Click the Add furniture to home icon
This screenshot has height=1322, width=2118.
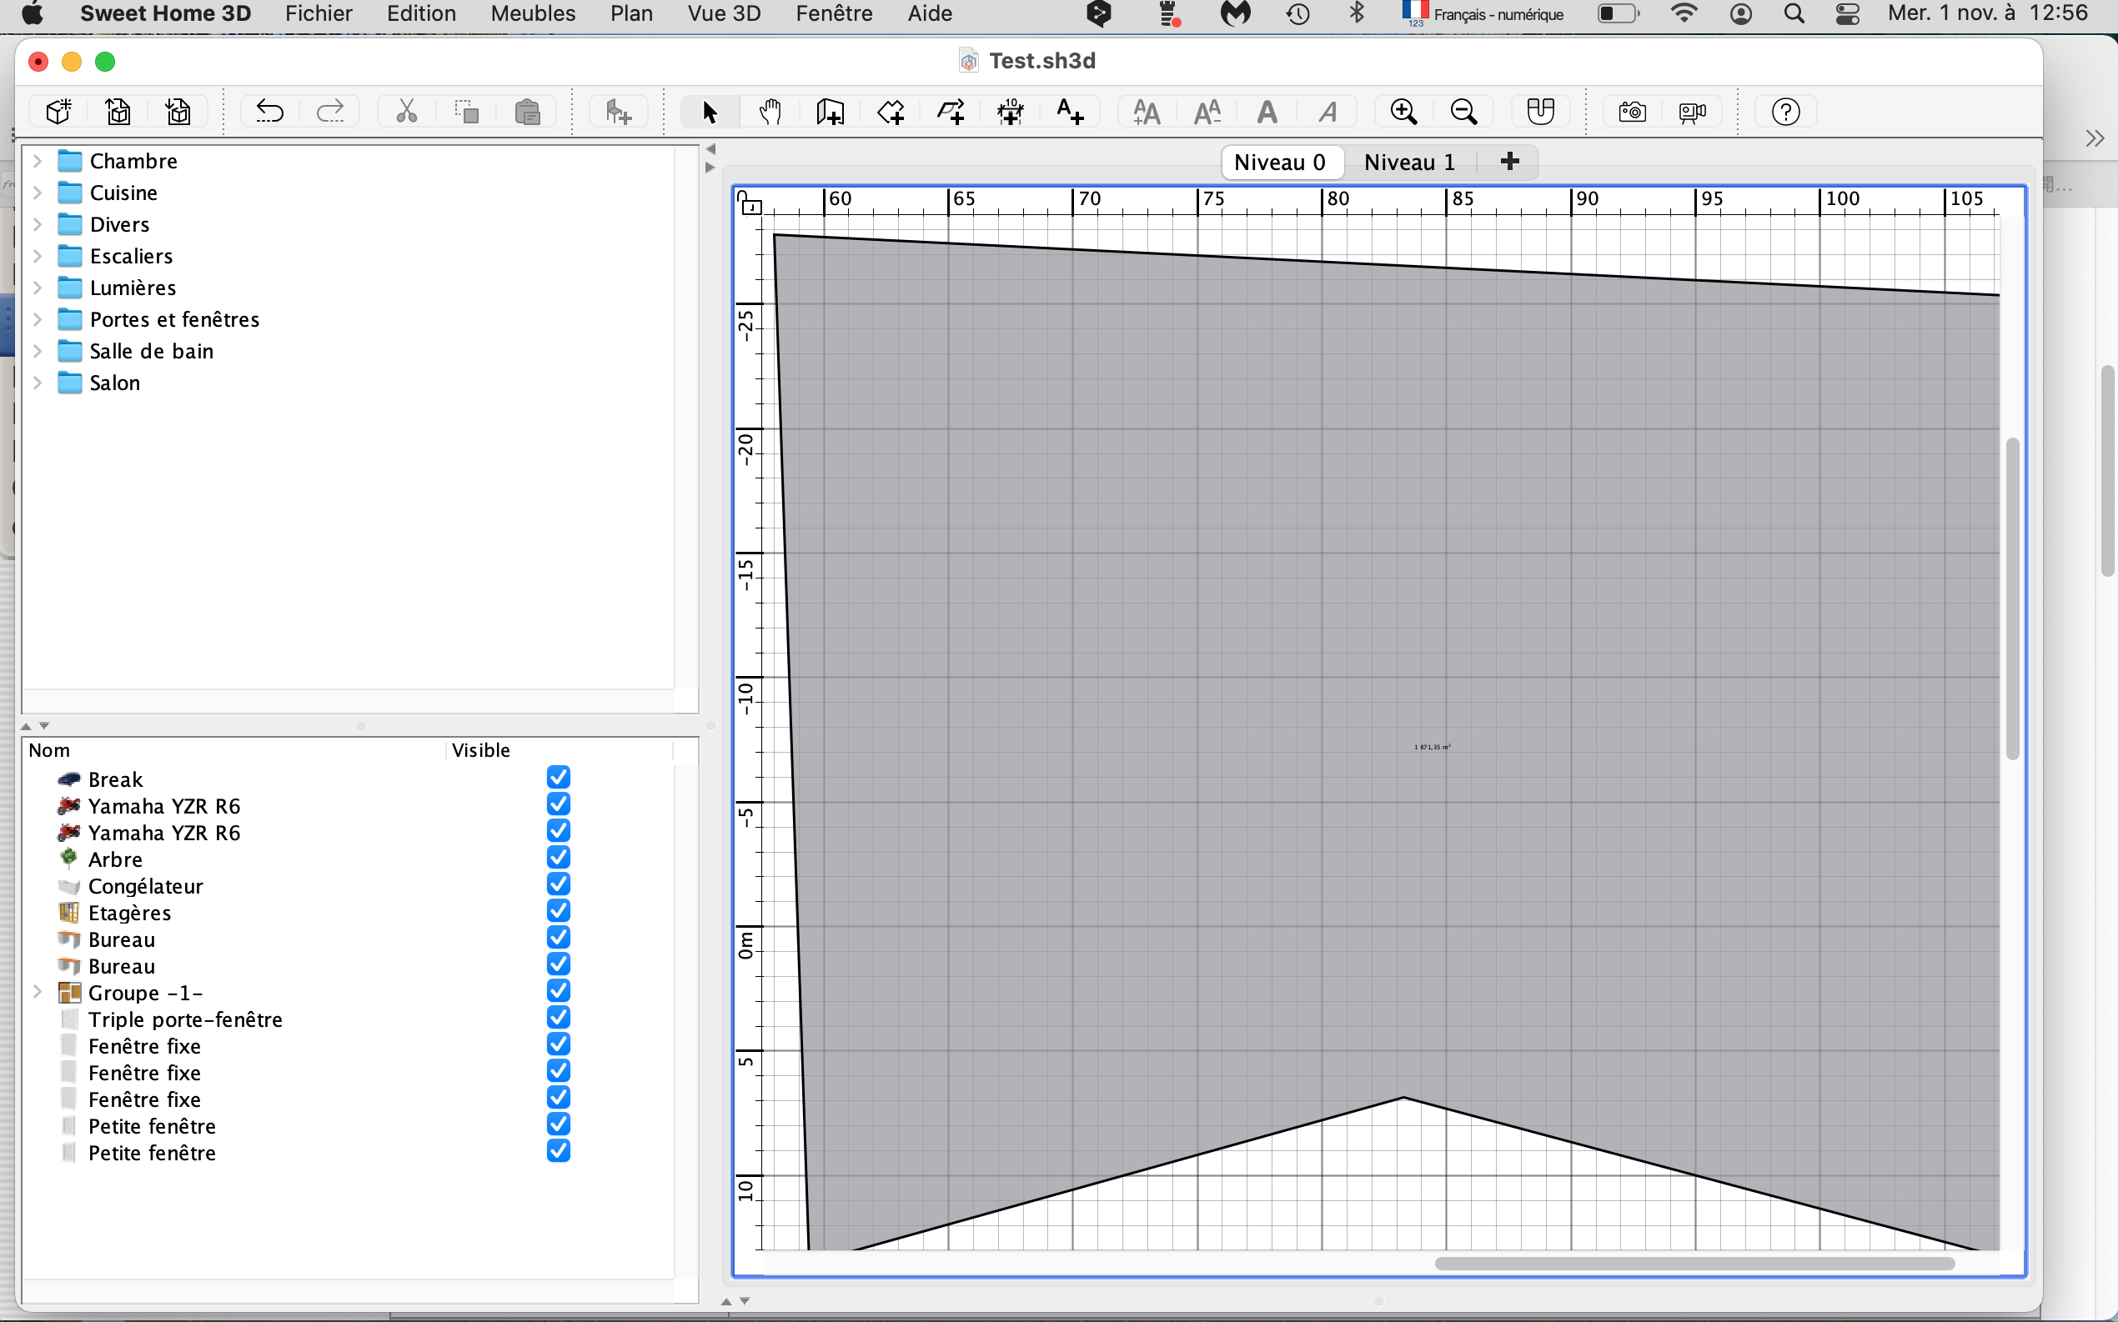click(x=618, y=112)
